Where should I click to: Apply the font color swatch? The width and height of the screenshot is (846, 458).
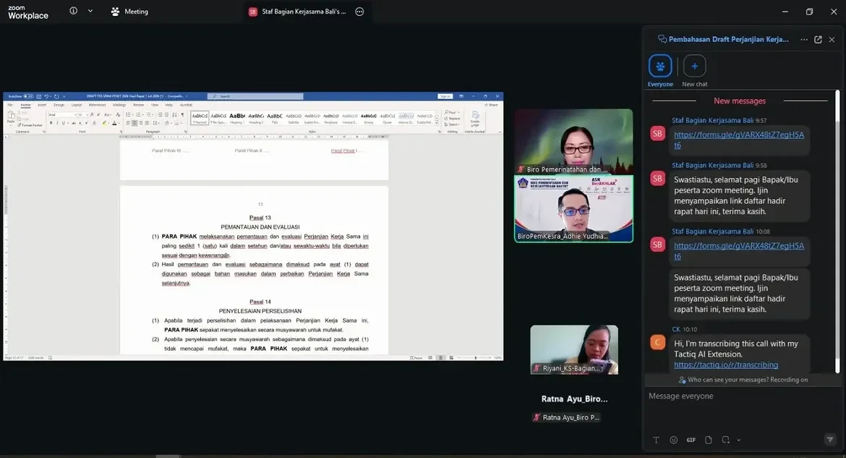tap(114, 122)
